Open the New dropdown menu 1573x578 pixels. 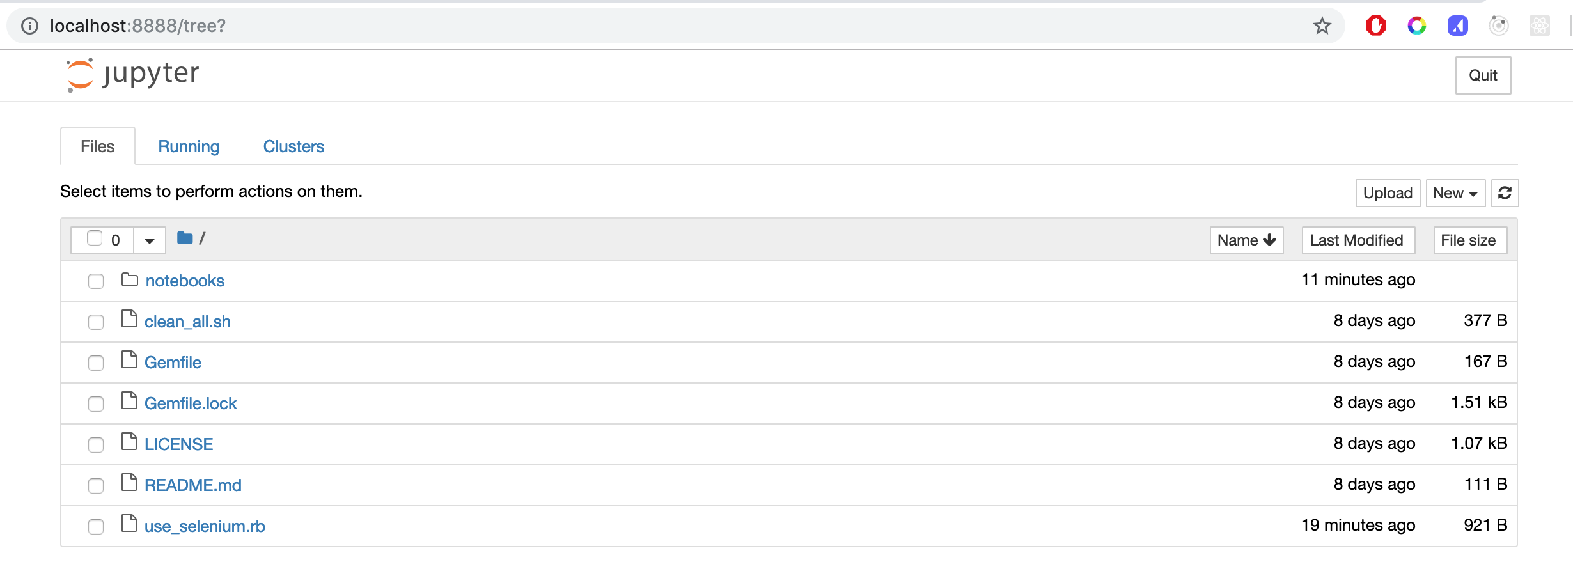click(x=1455, y=192)
